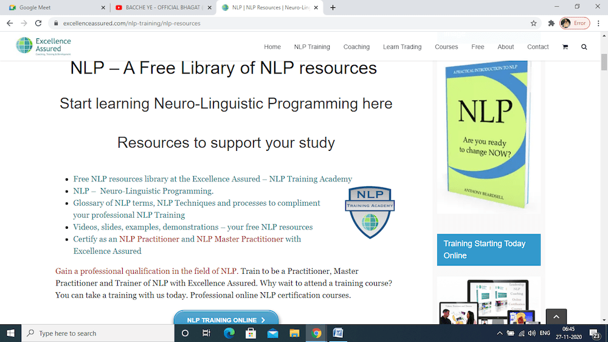The height and width of the screenshot is (342, 608).
Task: Open the shopping cart icon
Action: pyautogui.click(x=565, y=47)
